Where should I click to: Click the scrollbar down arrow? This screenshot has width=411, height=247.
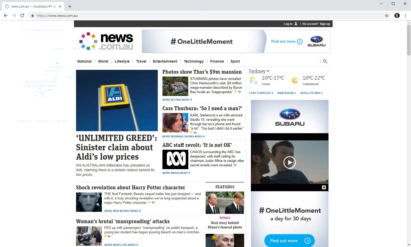click(409, 245)
